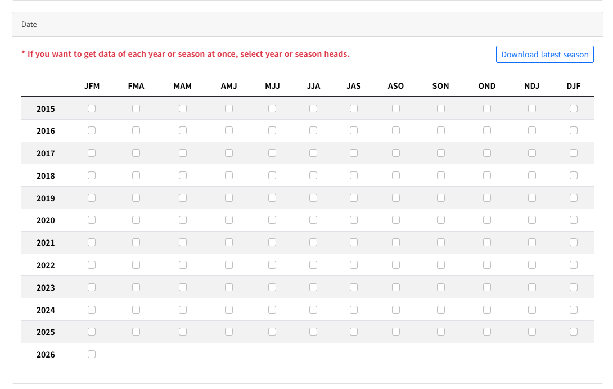Click the 2025 year row head
This screenshot has height=389, width=613.
46,332
